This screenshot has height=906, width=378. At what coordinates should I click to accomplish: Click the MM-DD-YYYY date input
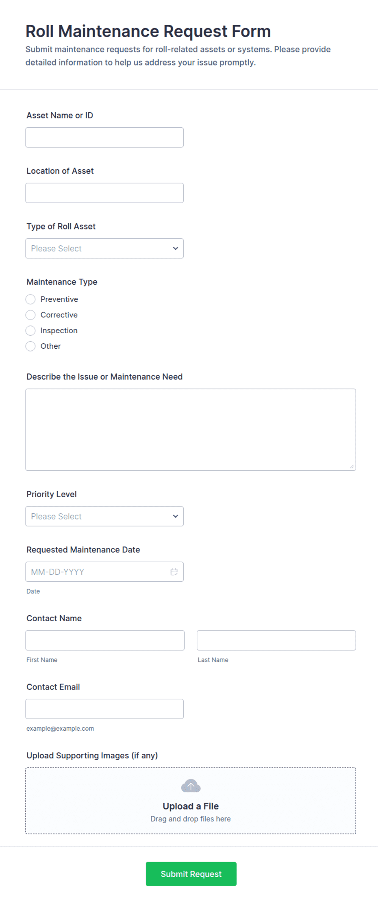pyautogui.click(x=104, y=572)
